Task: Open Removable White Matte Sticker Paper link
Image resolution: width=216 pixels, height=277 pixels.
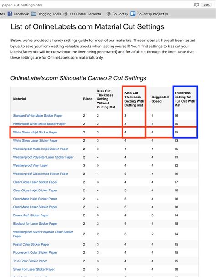Action: [39, 124]
